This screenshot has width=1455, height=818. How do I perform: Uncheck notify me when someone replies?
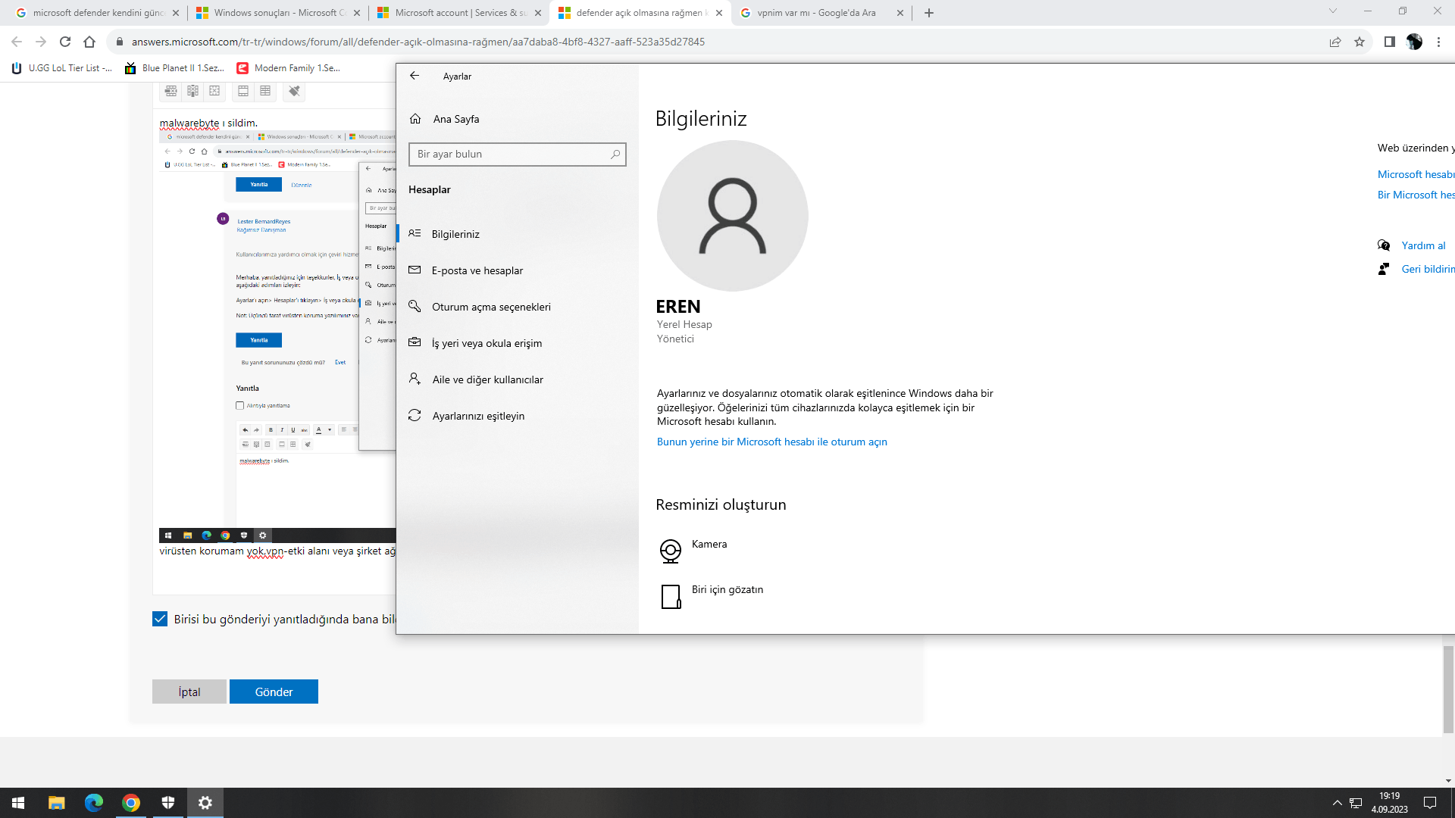160,619
